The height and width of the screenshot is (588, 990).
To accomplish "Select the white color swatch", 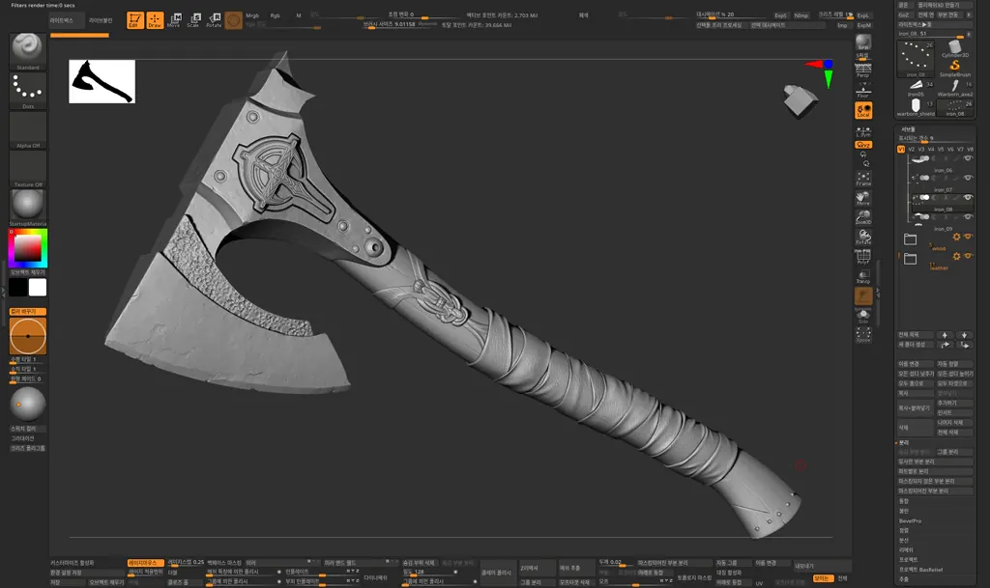I will [38, 288].
